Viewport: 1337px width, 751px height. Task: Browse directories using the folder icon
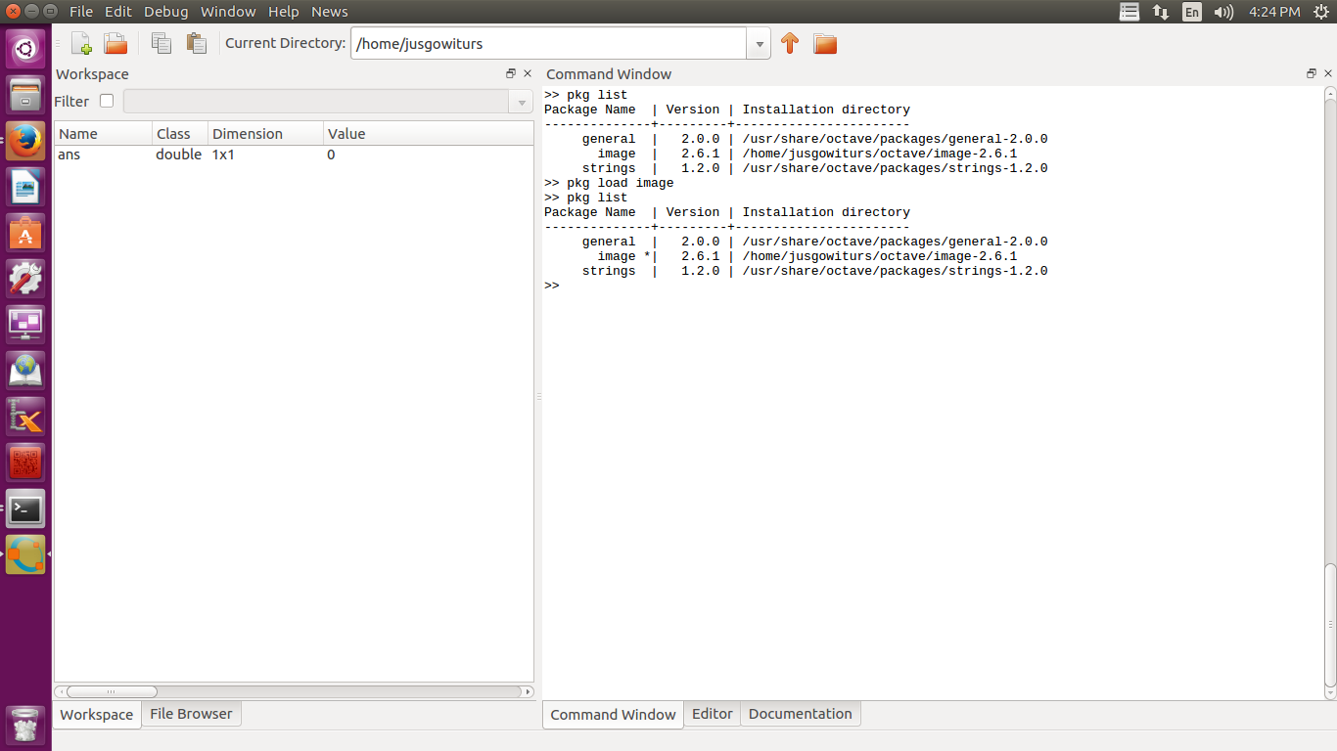(825, 43)
